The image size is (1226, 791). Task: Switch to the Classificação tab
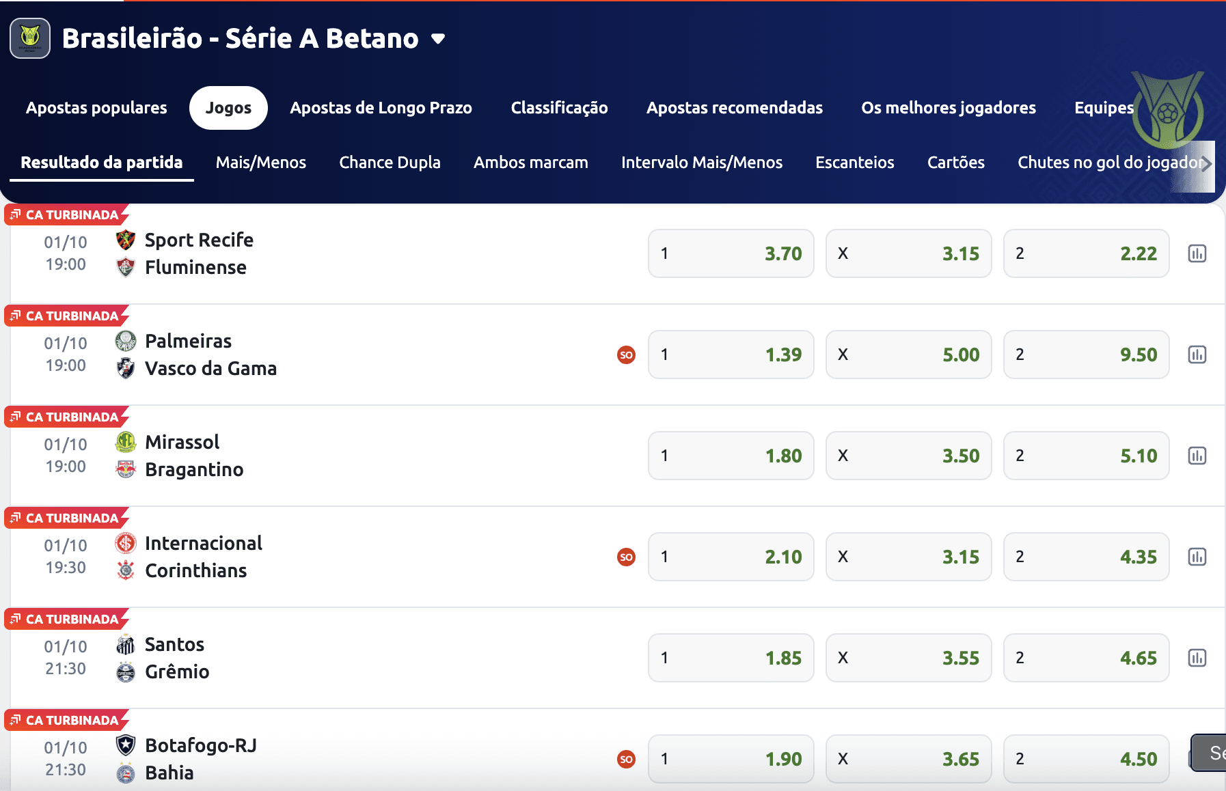(559, 108)
